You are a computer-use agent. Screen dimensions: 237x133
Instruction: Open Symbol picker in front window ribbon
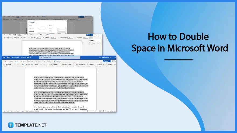(100, 64)
